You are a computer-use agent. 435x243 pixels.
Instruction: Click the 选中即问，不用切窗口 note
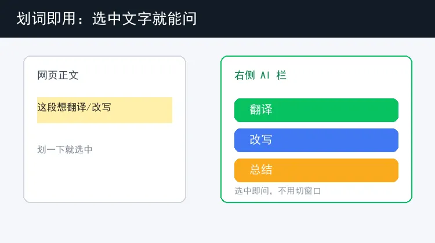click(x=278, y=191)
